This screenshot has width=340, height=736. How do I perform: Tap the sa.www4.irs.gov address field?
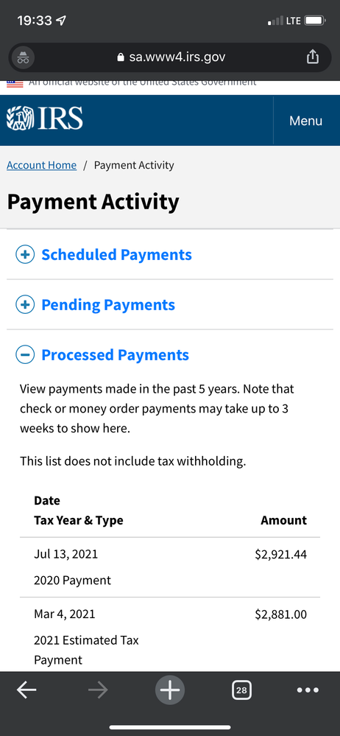170,57
